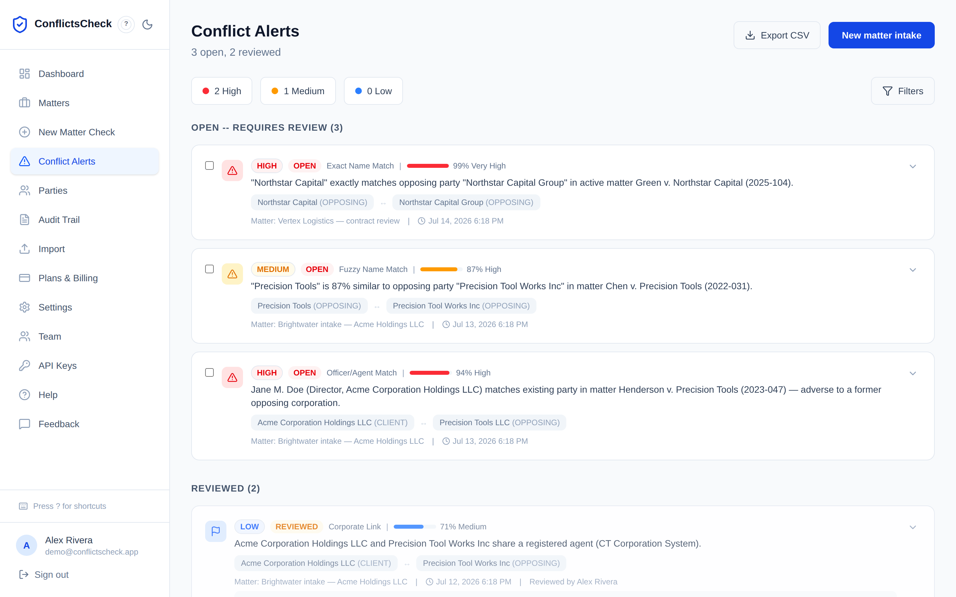Screen dimensions: 956x597
Task: Expand the Officer/Agent Match alert chevron
Action: click(913, 373)
